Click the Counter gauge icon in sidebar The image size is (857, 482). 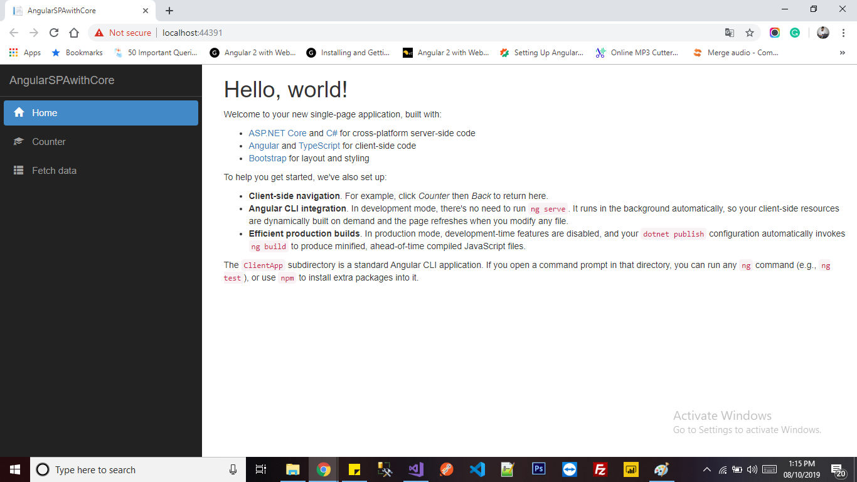19,142
